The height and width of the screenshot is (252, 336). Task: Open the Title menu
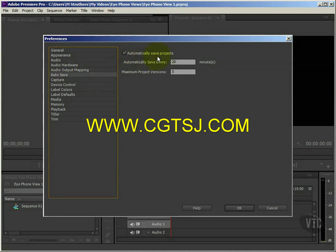click(84, 10)
